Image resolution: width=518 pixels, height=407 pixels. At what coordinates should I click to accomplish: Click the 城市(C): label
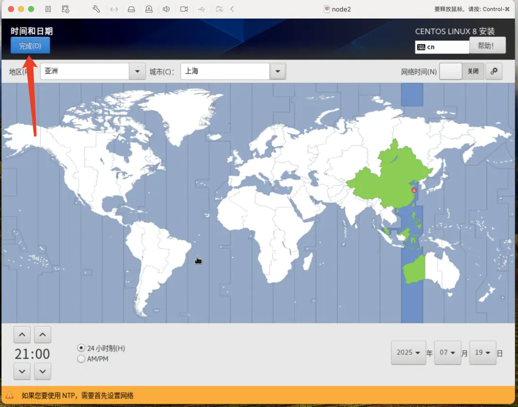[x=162, y=72]
